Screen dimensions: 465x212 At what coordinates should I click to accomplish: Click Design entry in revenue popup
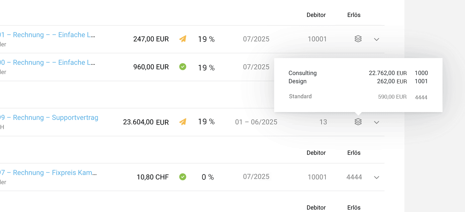point(298,81)
